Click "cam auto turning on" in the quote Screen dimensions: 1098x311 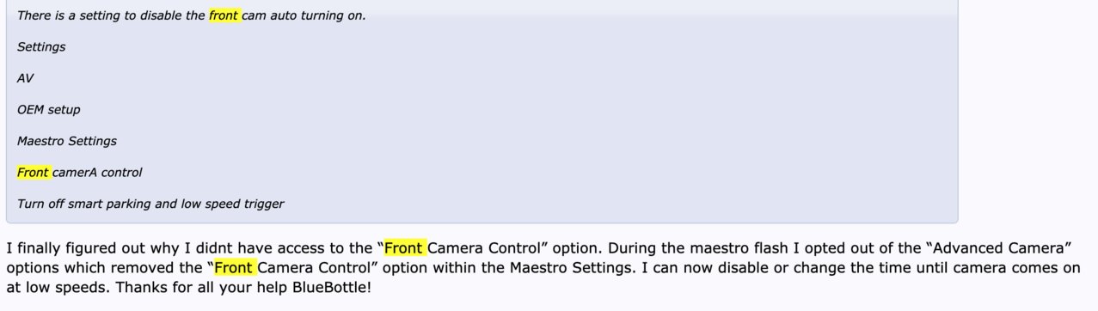pos(304,15)
